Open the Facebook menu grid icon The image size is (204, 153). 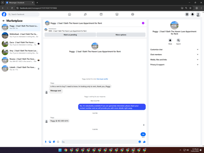187,14
